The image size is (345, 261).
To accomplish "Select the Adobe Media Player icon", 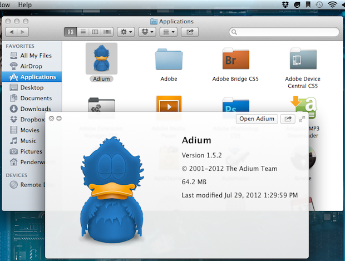I will [x=169, y=104].
